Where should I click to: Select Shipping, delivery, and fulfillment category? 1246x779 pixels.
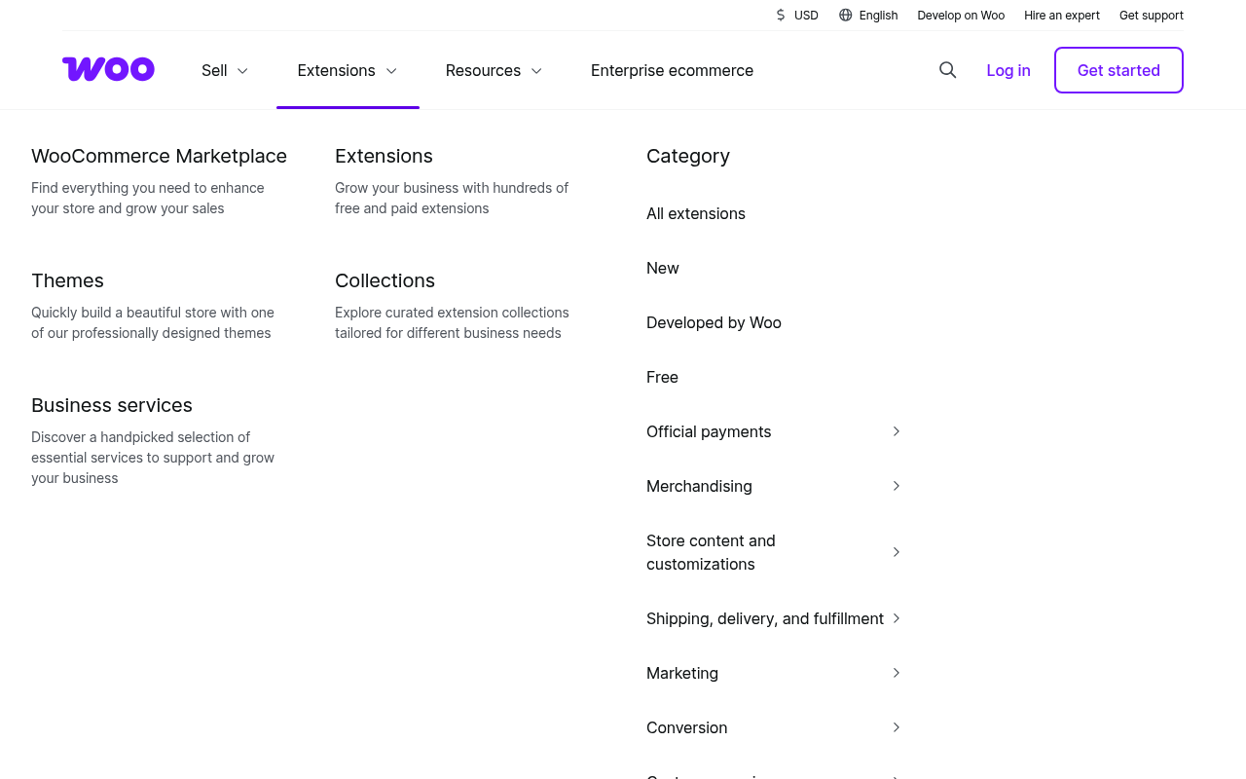[x=765, y=618]
